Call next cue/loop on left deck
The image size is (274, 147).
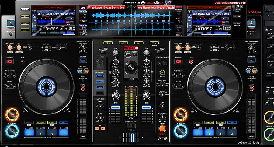click(x=50, y=47)
